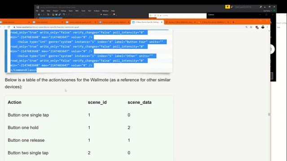Screen dimensions: 287x161
Task: Click the scene_id column header
Action: pos(97,102)
